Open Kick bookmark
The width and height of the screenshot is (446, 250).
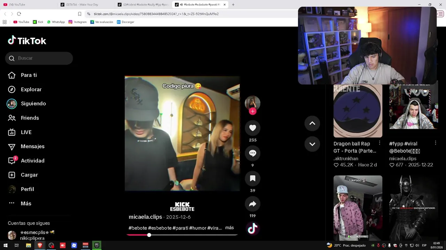click(38, 22)
